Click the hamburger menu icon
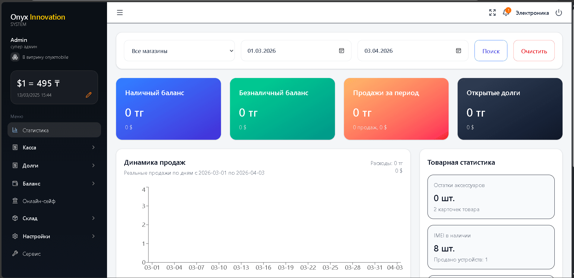This screenshot has width=574, height=278. (x=120, y=13)
